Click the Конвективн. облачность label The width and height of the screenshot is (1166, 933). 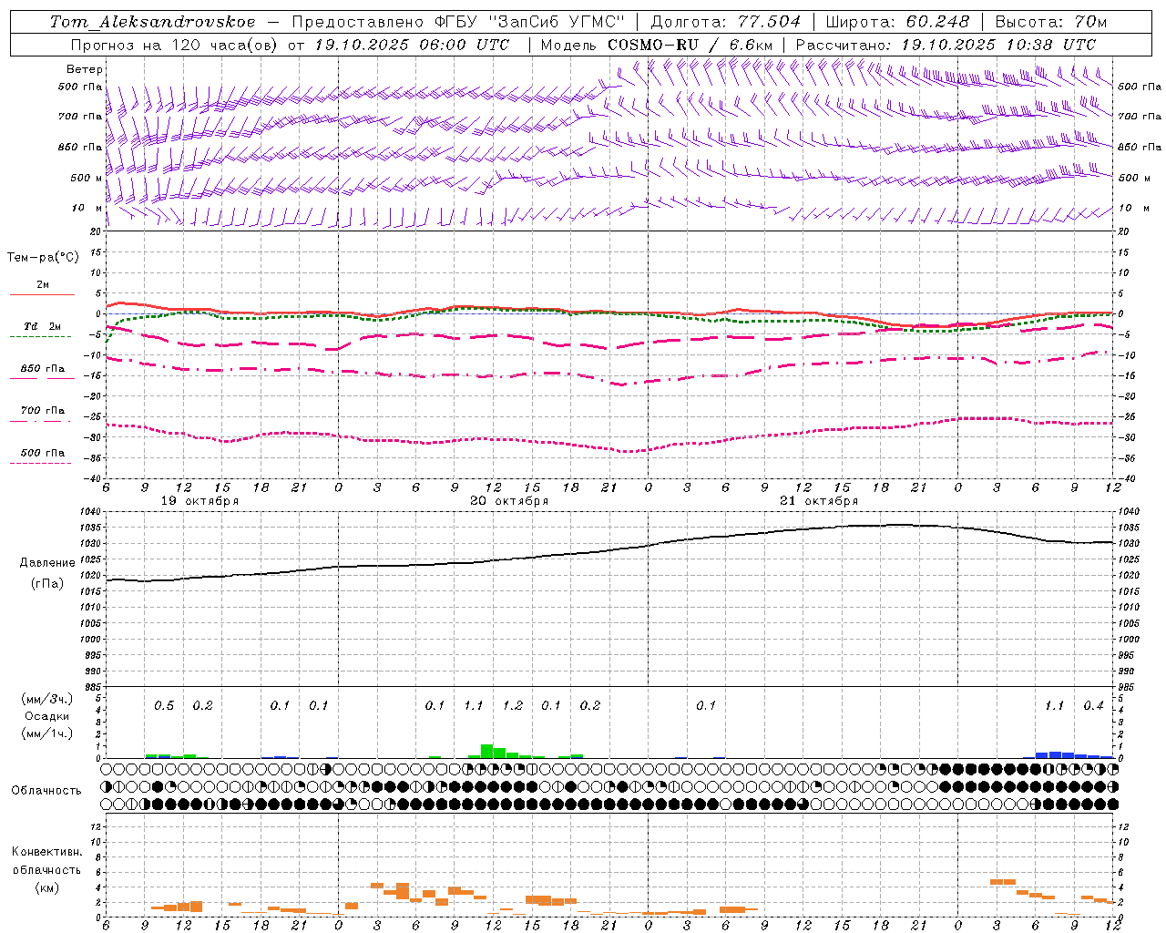46,861
